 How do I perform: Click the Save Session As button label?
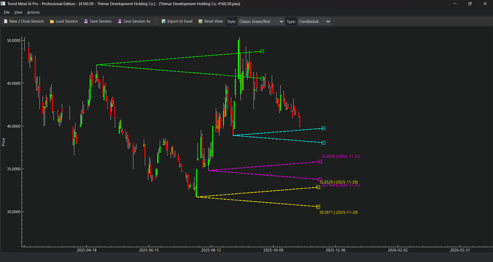(137, 21)
